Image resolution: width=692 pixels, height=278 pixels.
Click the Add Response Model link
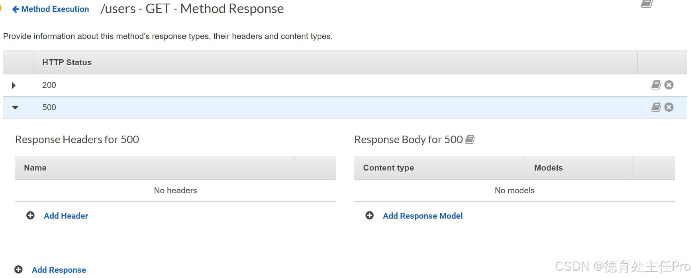[x=423, y=216]
